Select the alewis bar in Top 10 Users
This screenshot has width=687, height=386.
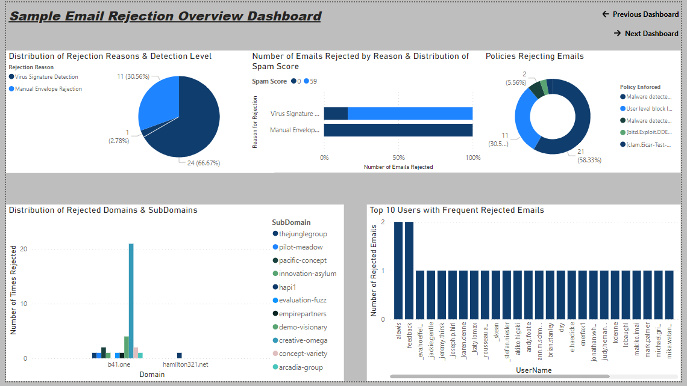pos(398,271)
